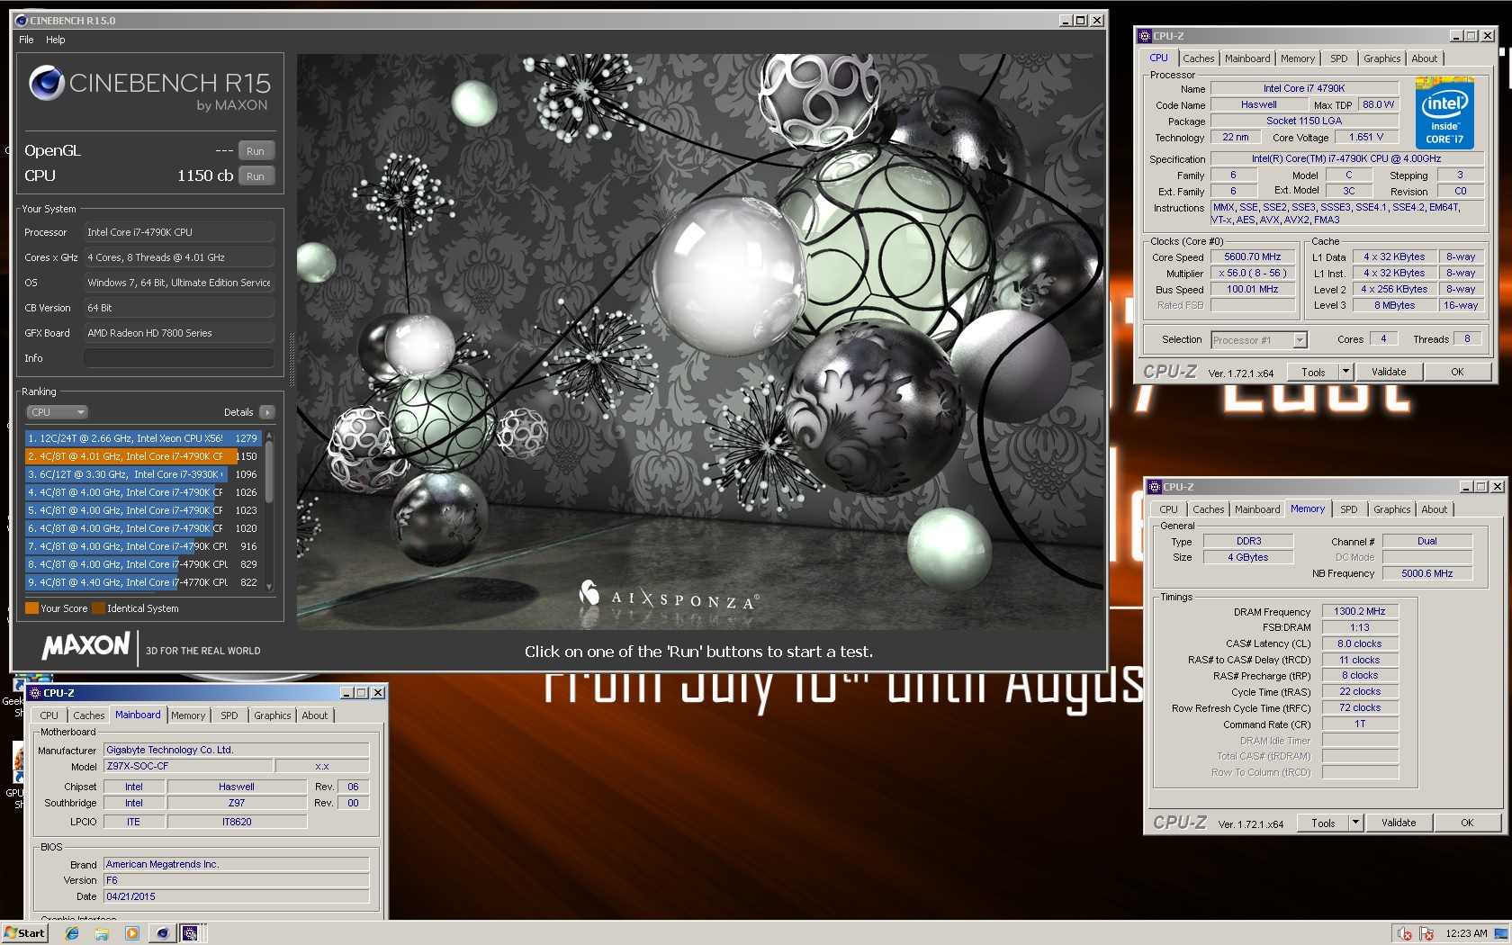Select Memory tab in CPU-Z Mainboard window
This screenshot has width=1512, height=945.
point(188,715)
